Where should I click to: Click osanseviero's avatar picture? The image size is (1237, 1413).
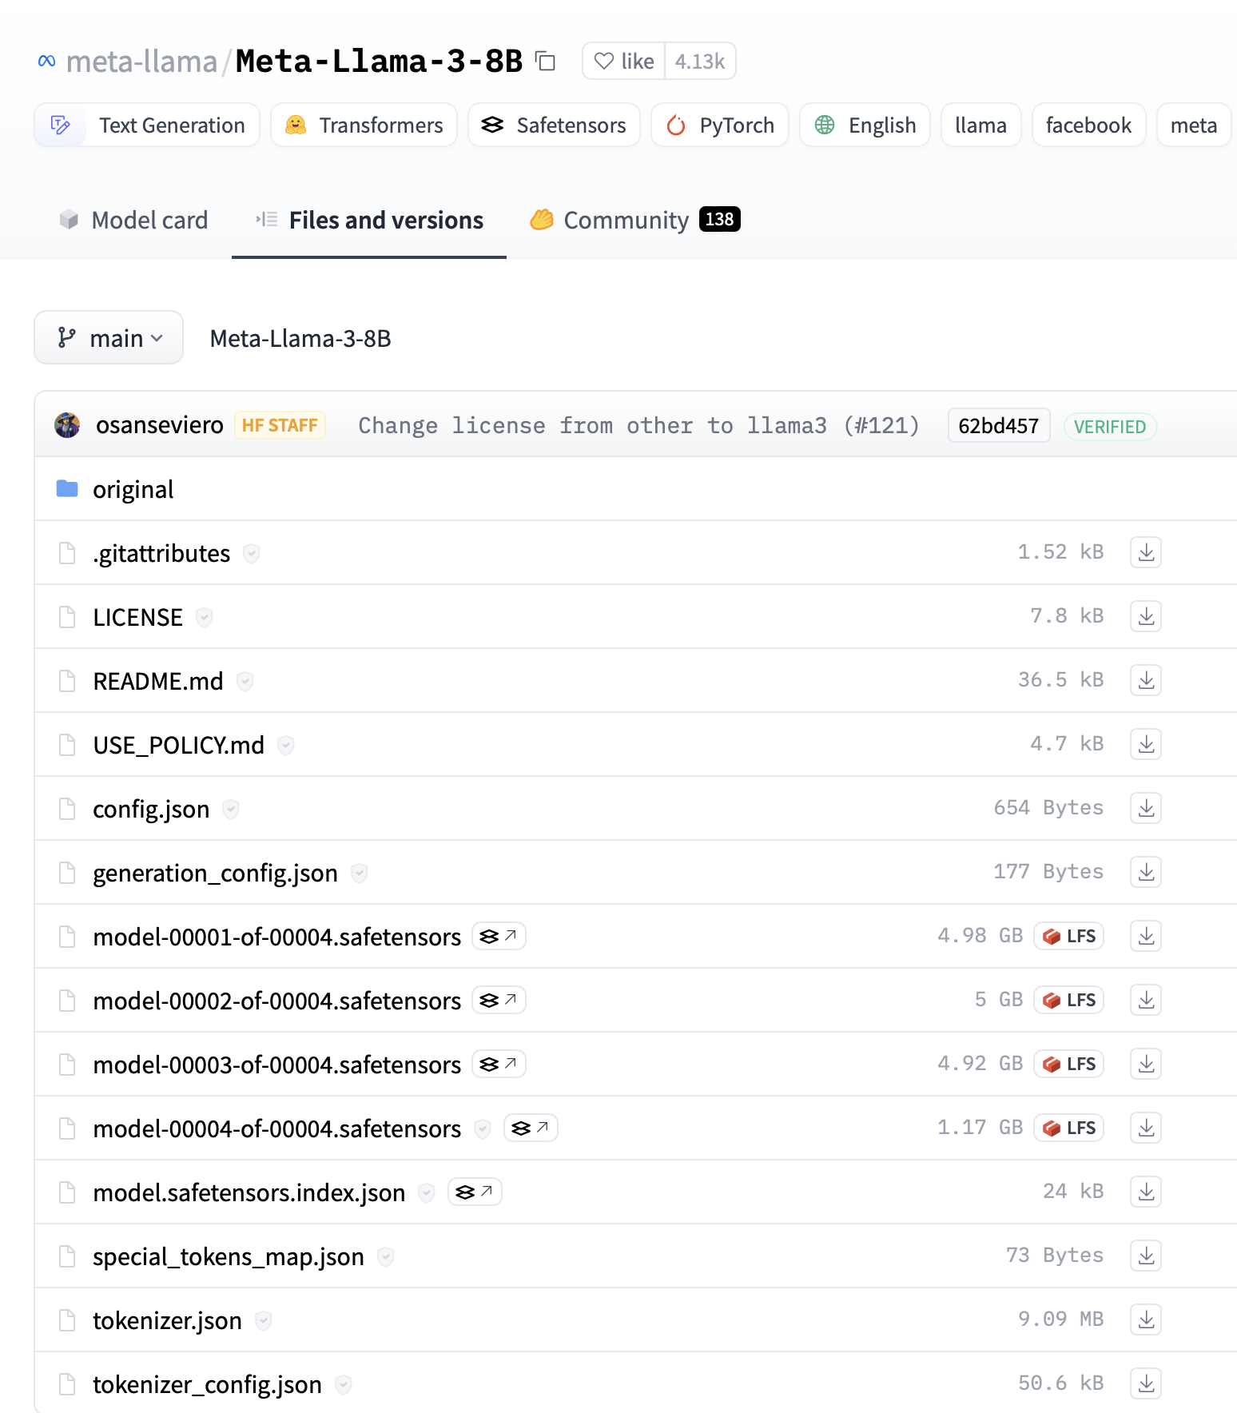(67, 425)
